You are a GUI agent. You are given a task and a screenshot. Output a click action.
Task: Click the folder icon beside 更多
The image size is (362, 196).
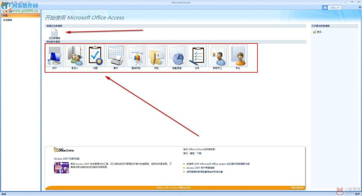coord(314,32)
